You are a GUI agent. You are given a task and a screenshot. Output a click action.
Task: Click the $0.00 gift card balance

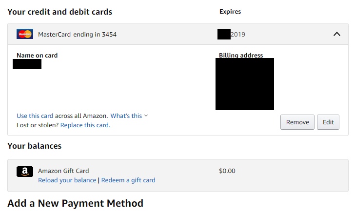click(227, 171)
